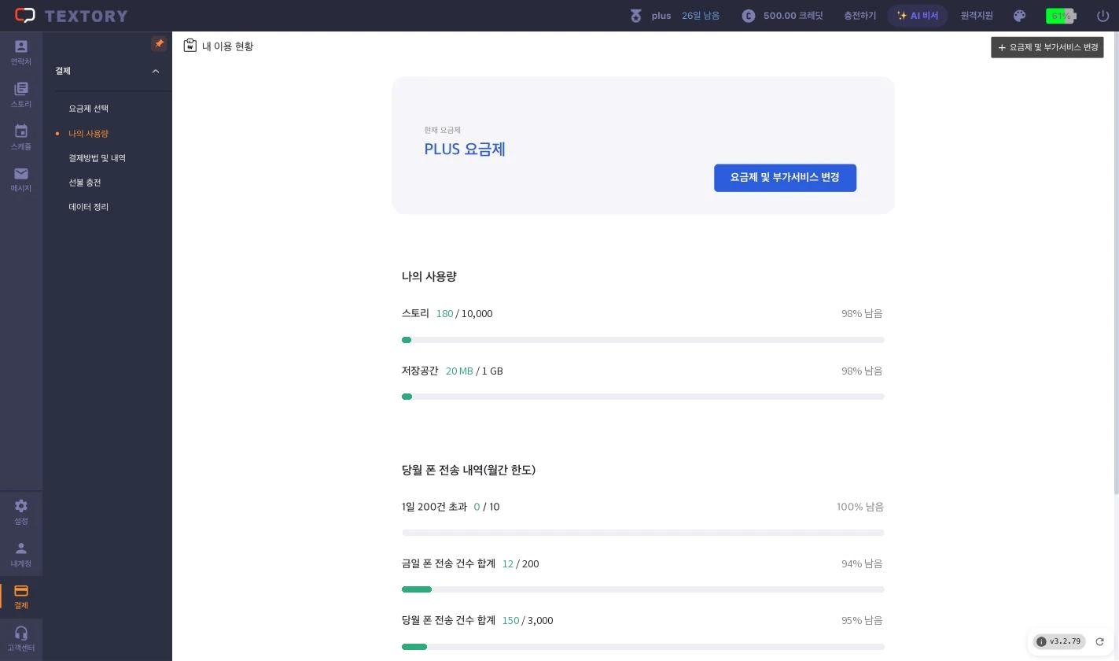This screenshot has height=661, width=1119.
Task: Click the credit coin icon
Action: click(x=749, y=16)
